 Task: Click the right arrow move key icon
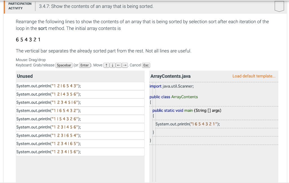click(x=124, y=65)
